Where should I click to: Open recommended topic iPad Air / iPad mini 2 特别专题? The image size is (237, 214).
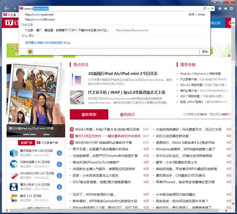click(x=200, y=74)
